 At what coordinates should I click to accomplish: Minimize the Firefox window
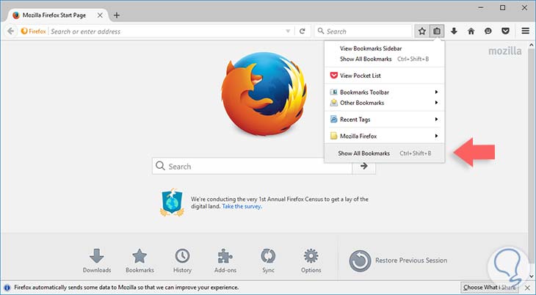481,7
